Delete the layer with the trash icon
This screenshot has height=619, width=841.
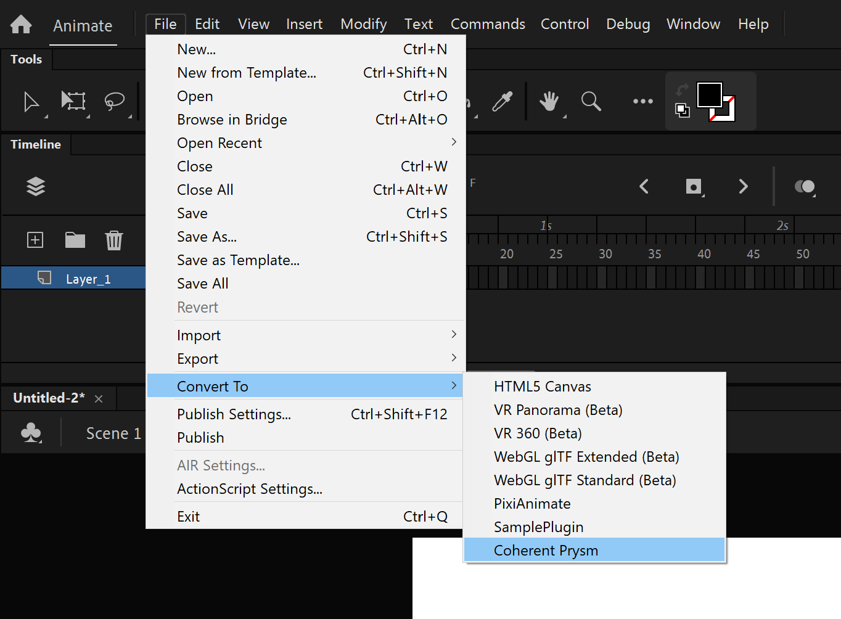coord(114,240)
